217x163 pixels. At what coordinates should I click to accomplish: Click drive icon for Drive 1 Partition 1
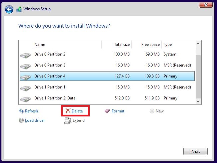click(25, 88)
